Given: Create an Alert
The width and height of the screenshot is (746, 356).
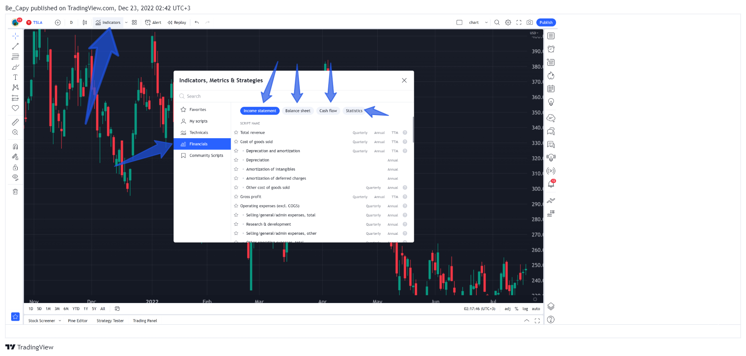Looking at the screenshot, I should coord(153,23).
